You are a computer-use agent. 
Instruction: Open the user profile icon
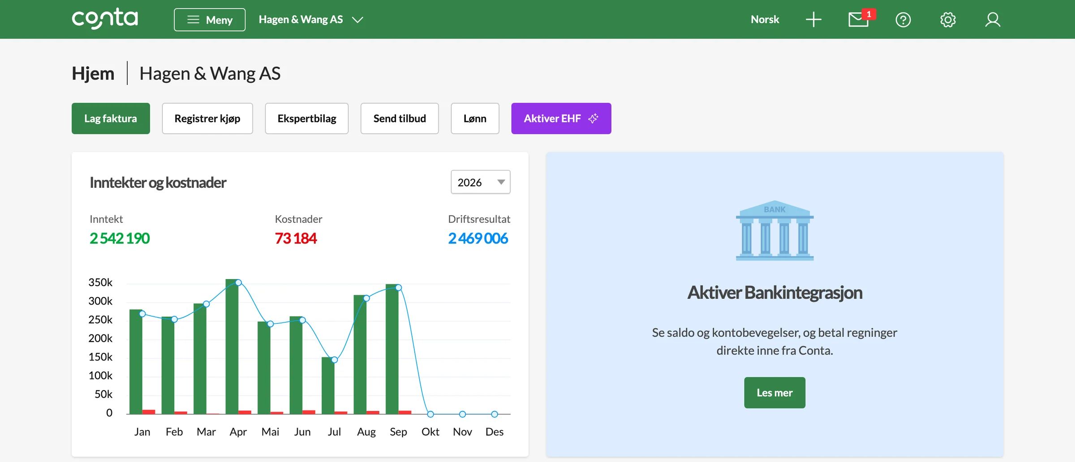click(x=993, y=20)
